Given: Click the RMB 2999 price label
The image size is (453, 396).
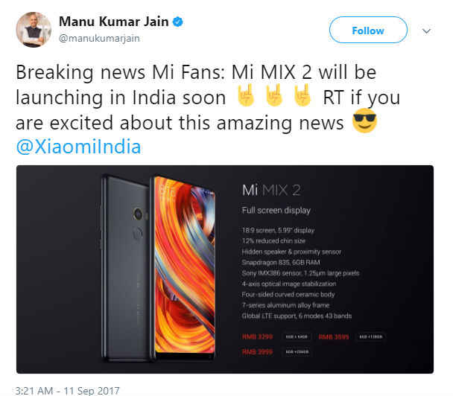Looking at the screenshot, I should tap(257, 351).
